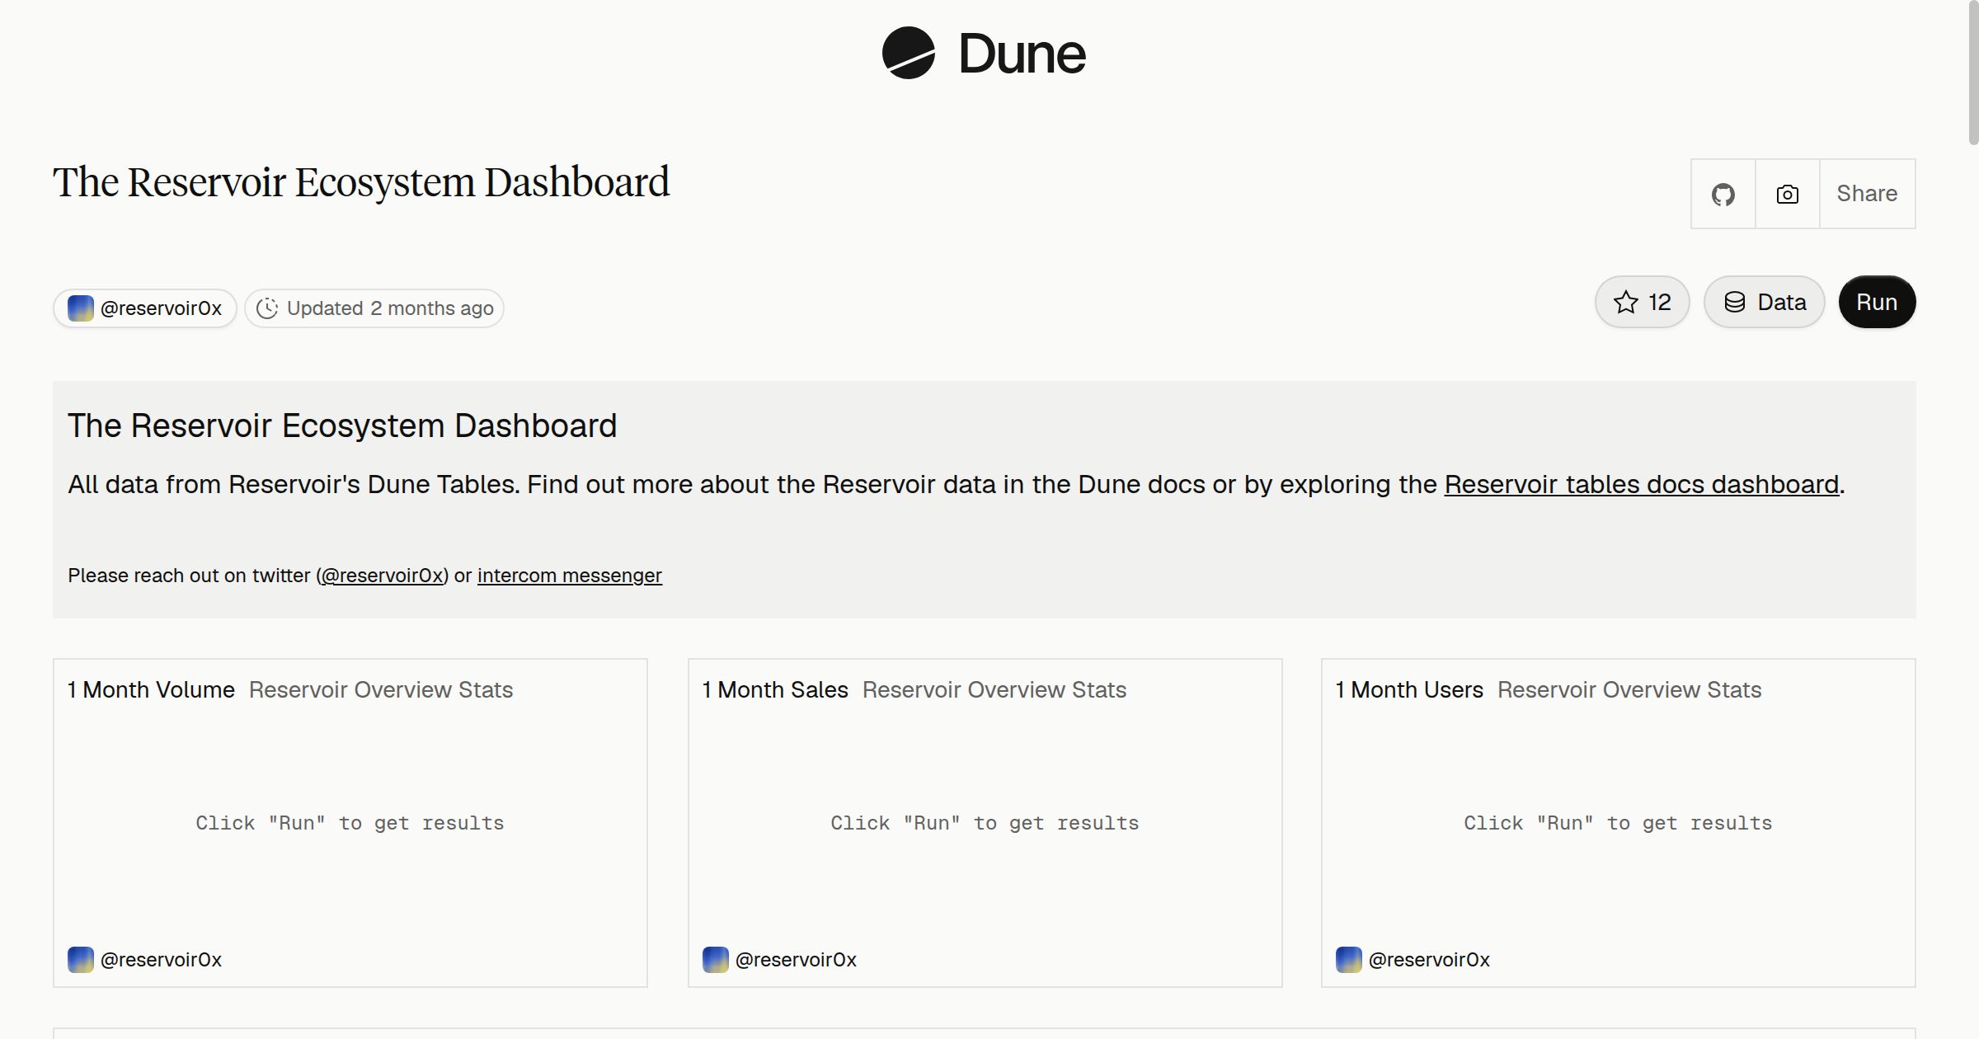
Task: Click the avatar icon in the Sales card footer
Action: tap(716, 960)
